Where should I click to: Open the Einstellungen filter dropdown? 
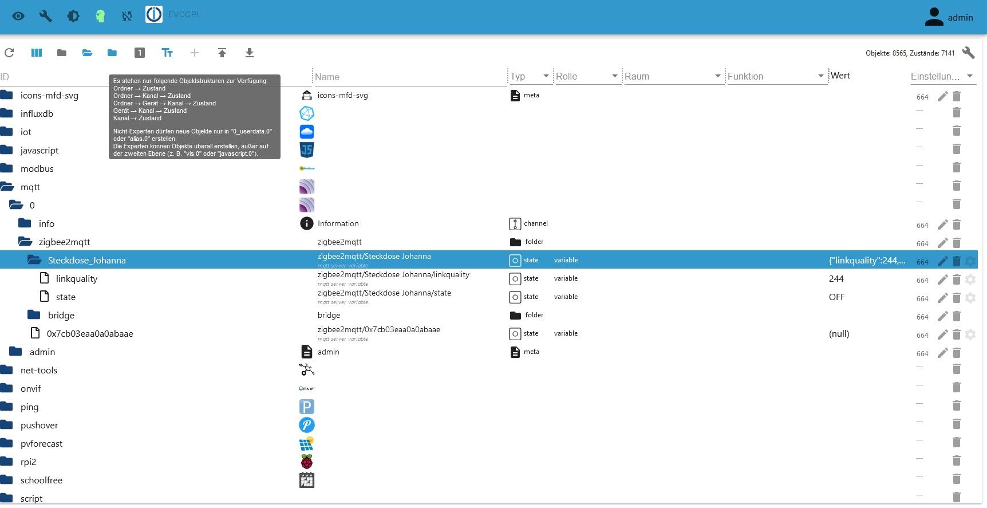(x=943, y=76)
